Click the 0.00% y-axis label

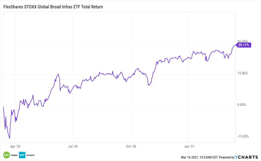click(244, 105)
